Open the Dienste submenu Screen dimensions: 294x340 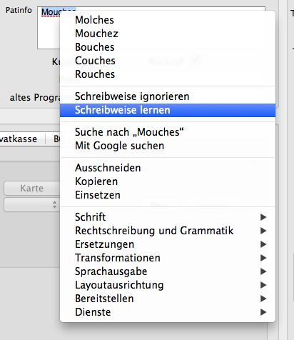pyautogui.click(x=168, y=312)
